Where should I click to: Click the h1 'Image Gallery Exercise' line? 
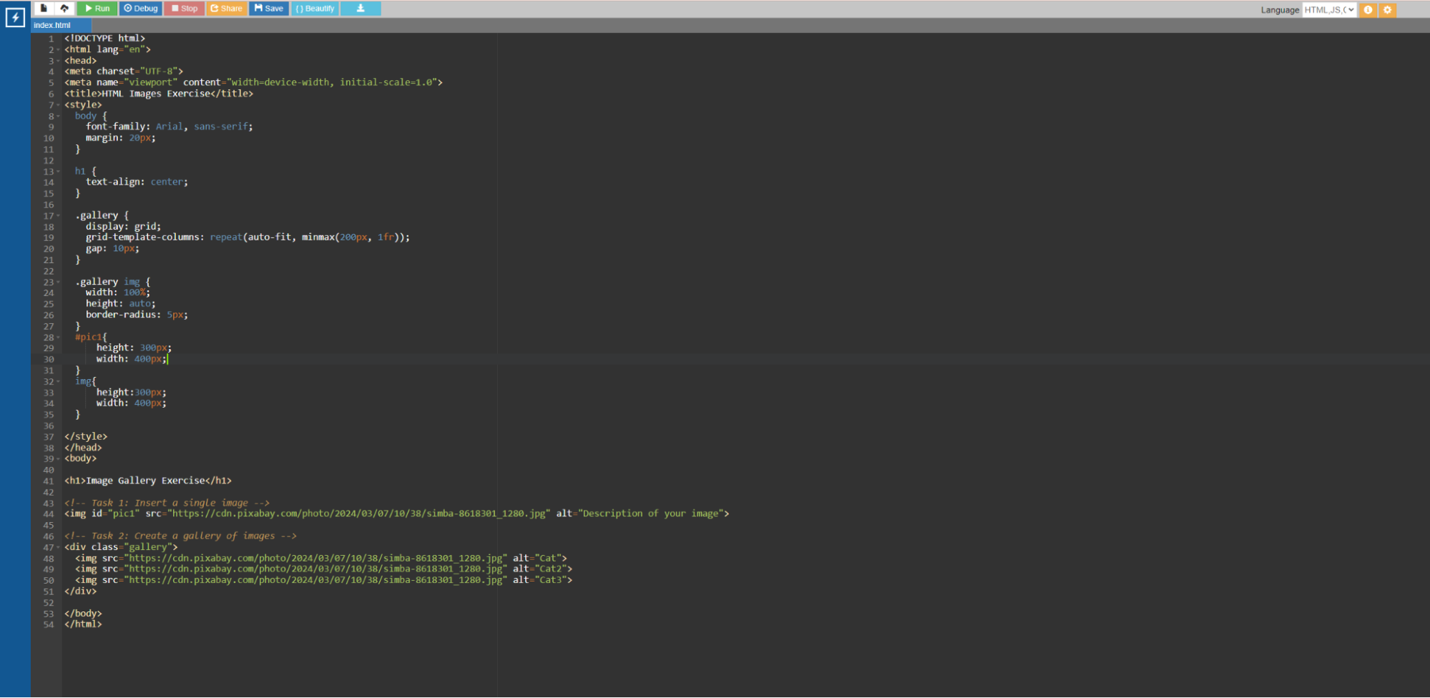point(148,481)
